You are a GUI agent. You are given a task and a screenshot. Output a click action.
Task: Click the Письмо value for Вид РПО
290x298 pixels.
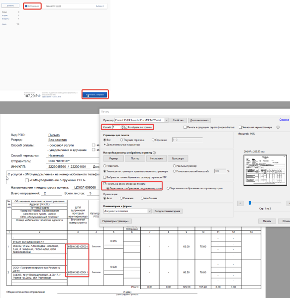(54, 135)
